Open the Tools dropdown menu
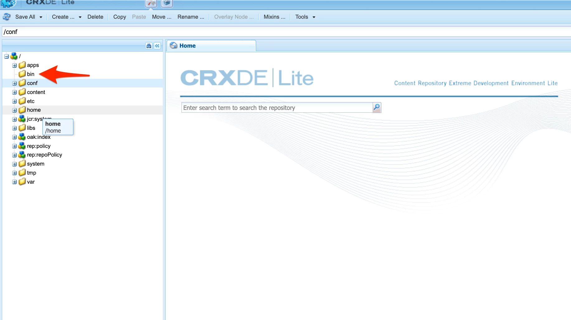Viewport: 571px width, 320px height. (x=305, y=17)
